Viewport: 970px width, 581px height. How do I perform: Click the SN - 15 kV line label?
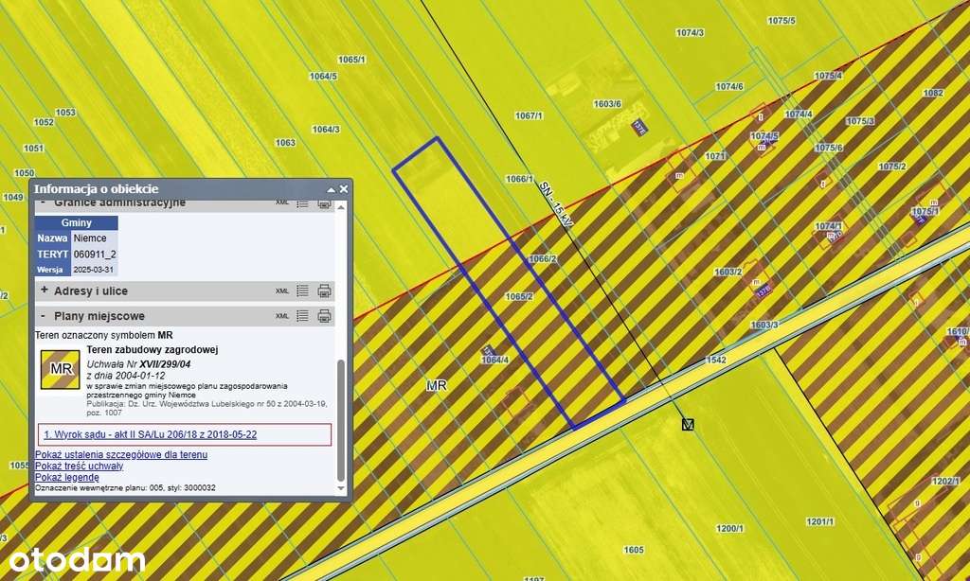point(555,205)
